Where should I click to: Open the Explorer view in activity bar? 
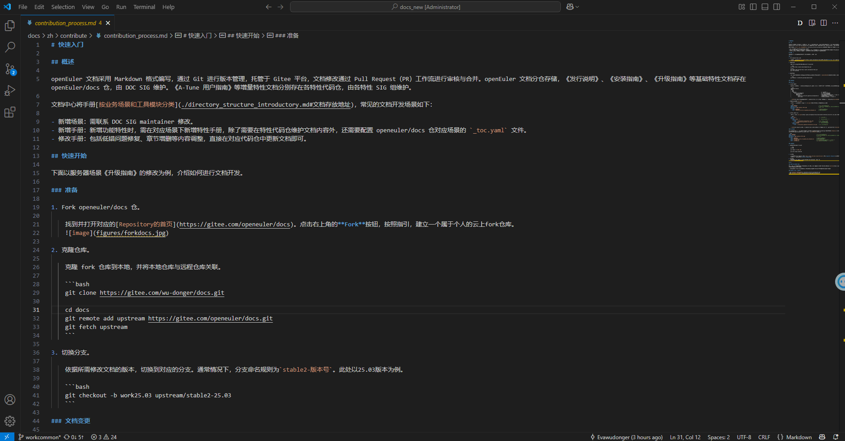[x=10, y=26]
